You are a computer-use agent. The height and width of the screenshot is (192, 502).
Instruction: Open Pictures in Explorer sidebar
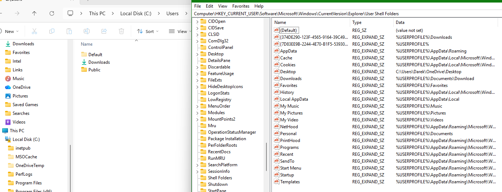tap(20, 96)
